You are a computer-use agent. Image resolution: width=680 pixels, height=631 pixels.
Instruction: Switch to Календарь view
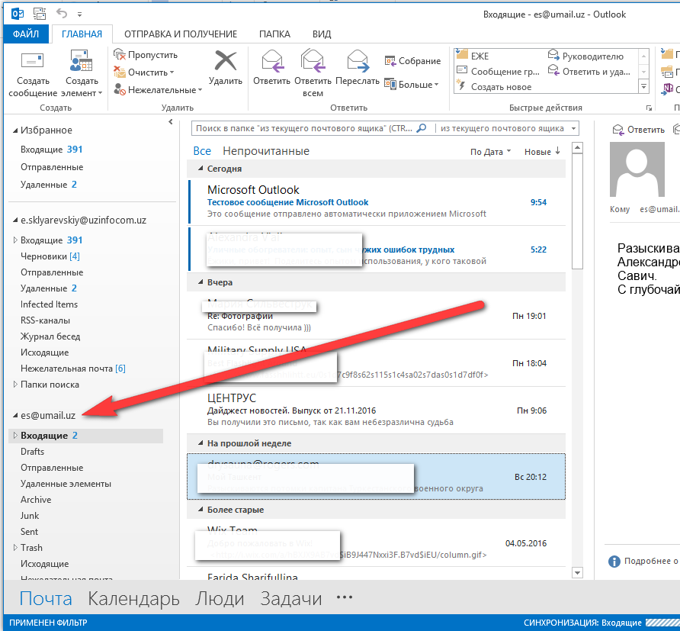pos(133,598)
